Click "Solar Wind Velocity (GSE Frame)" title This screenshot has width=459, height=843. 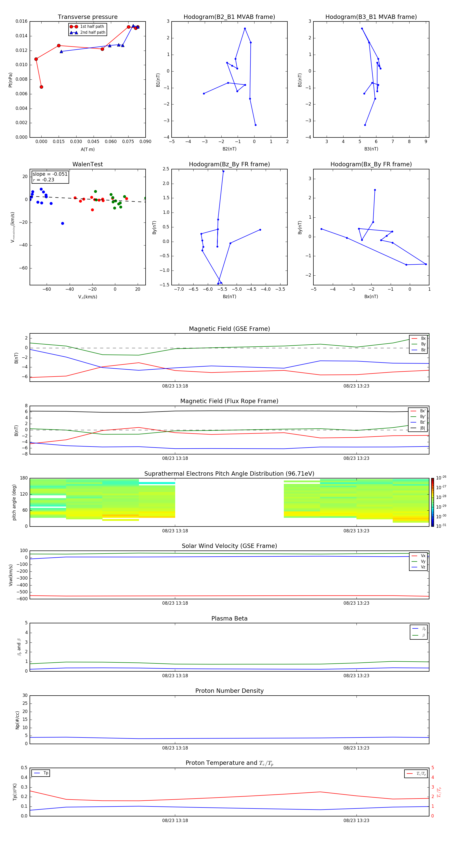(229, 546)
